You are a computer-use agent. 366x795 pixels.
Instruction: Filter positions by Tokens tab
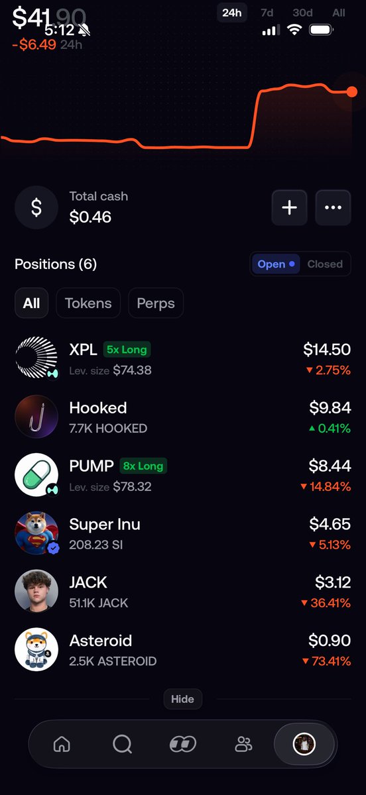point(88,303)
